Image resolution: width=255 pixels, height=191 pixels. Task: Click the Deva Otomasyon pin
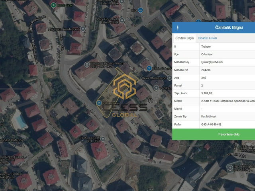click(169, 78)
